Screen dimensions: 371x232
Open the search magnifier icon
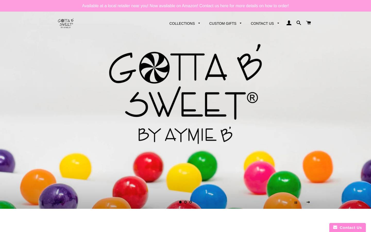299,23
